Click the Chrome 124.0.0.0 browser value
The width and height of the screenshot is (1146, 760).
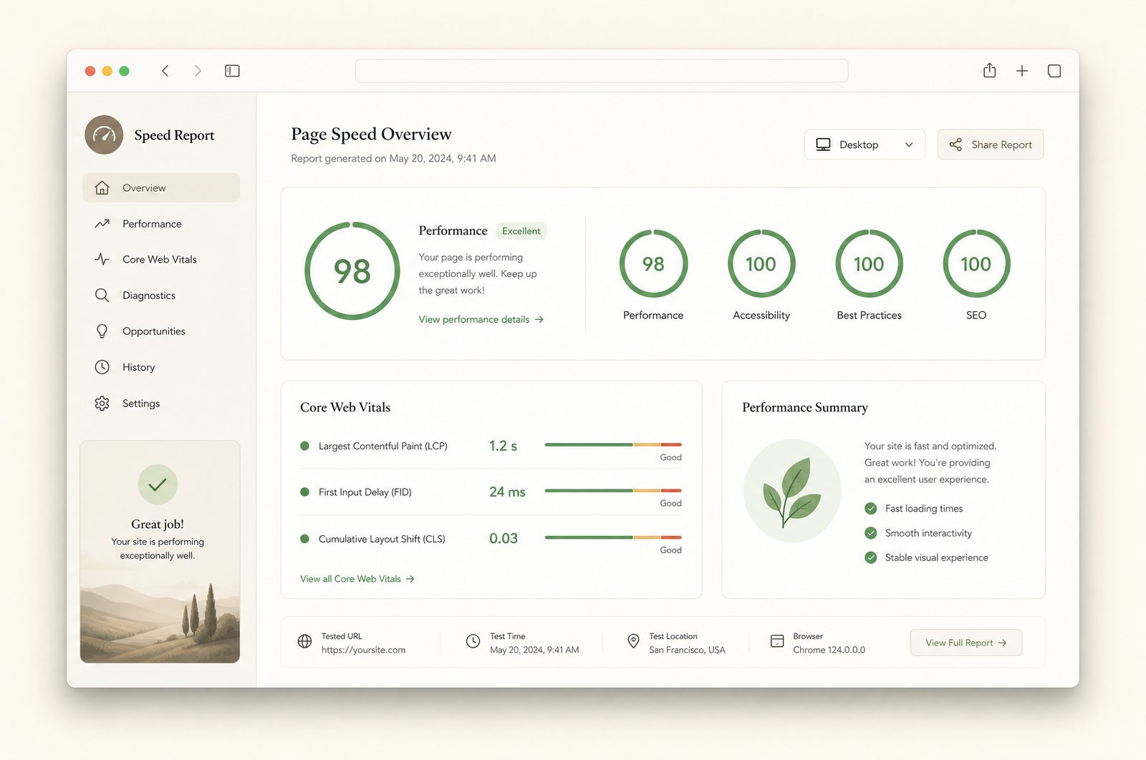click(x=829, y=650)
